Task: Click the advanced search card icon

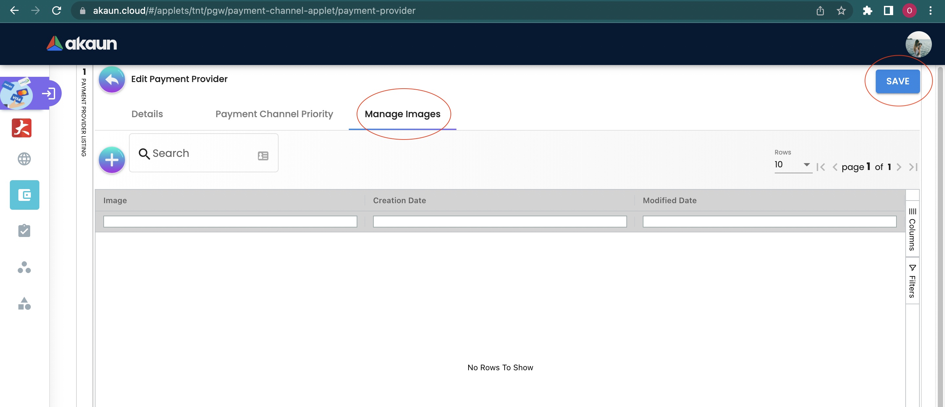Action: point(262,156)
